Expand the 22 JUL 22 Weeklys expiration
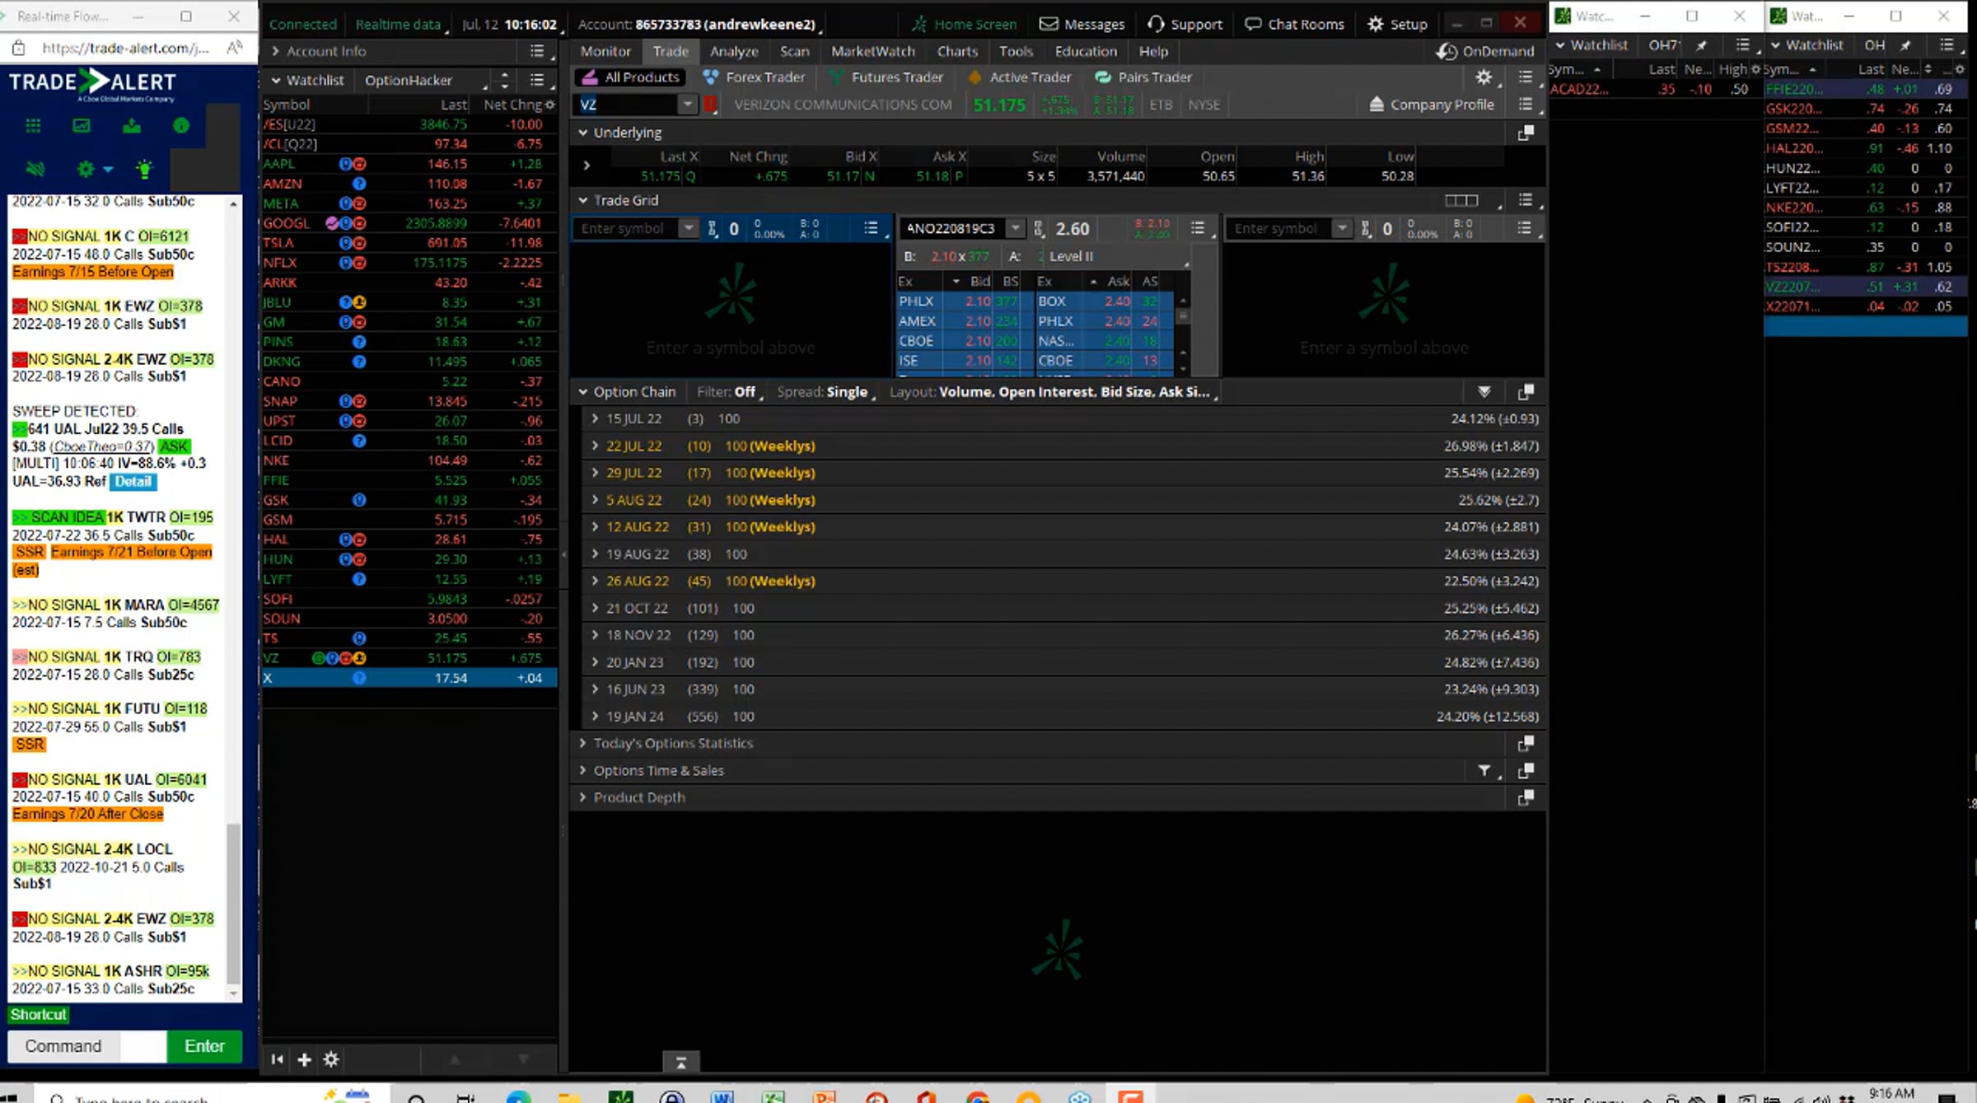Image resolution: width=1977 pixels, height=1103 pixels. point(595,446)
